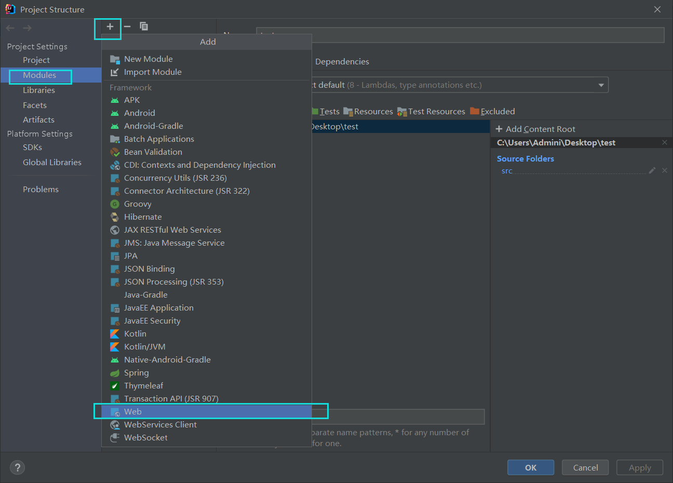Choose JavaEE Application framework
The height and width of the screenshot is (483, 673).
207,308
